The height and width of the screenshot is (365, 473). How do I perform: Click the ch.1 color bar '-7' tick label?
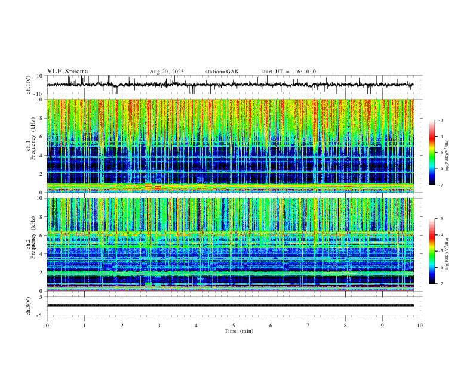click(440, 185)
